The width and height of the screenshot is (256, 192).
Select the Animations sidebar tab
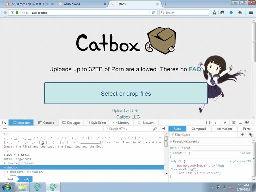click(x=224, y=129)
